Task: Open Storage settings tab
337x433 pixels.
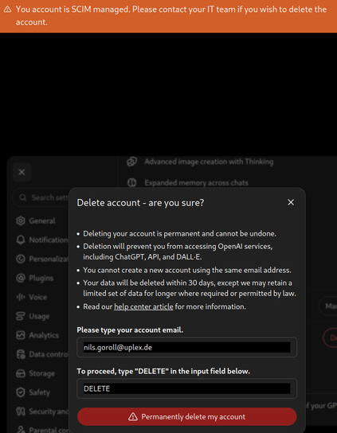Action: pos(35,373)
